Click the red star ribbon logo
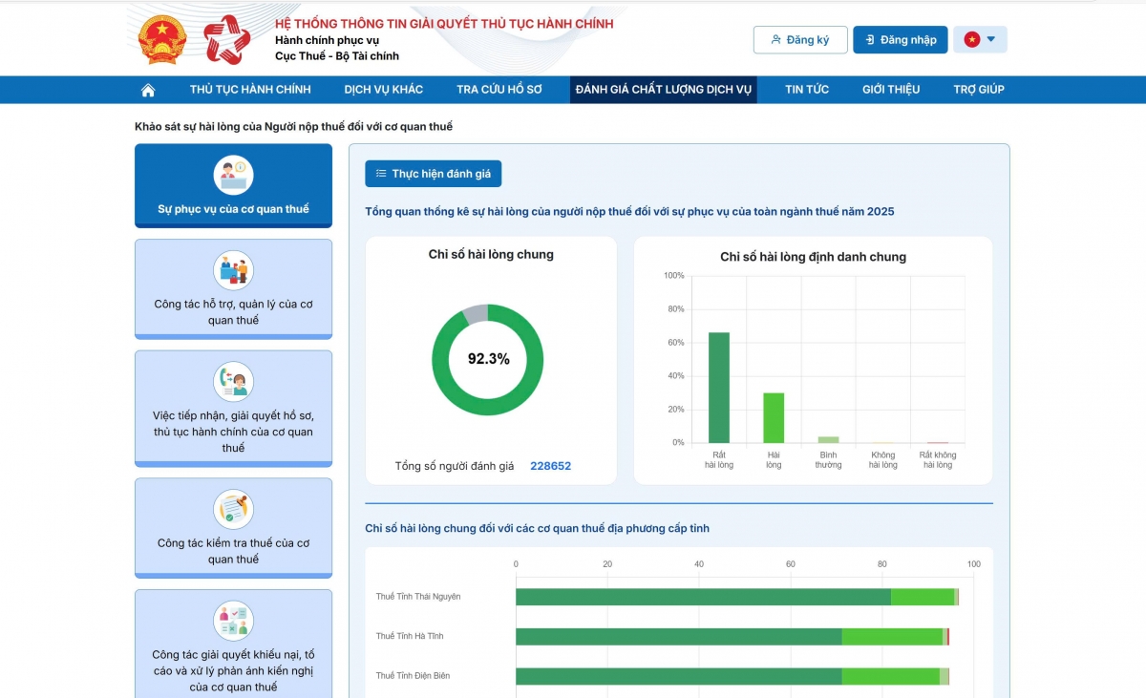 coord(227,39)
